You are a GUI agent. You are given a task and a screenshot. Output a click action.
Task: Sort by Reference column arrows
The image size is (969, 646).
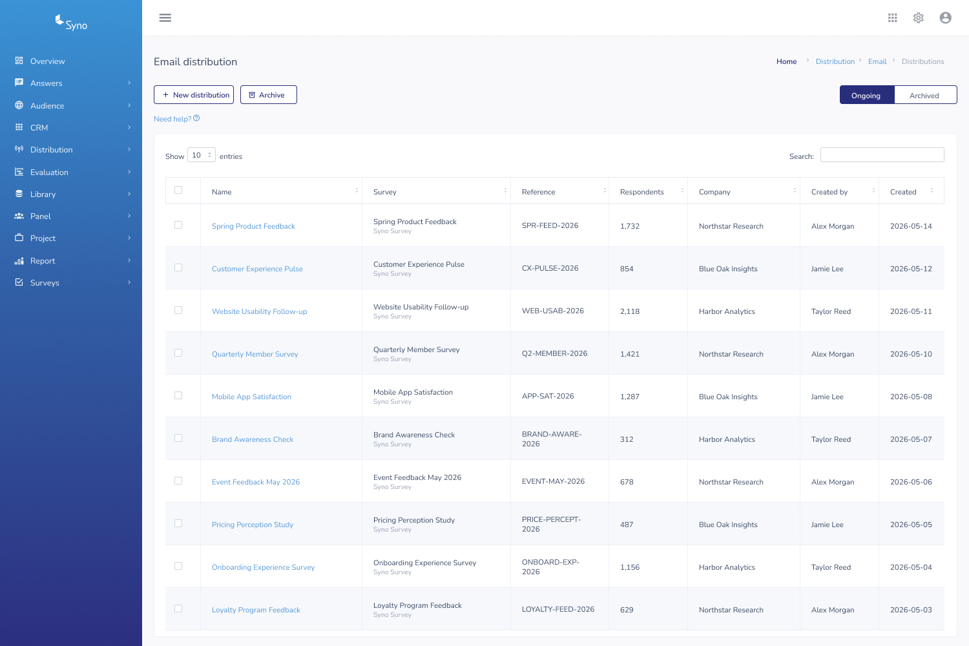(605, 191)
